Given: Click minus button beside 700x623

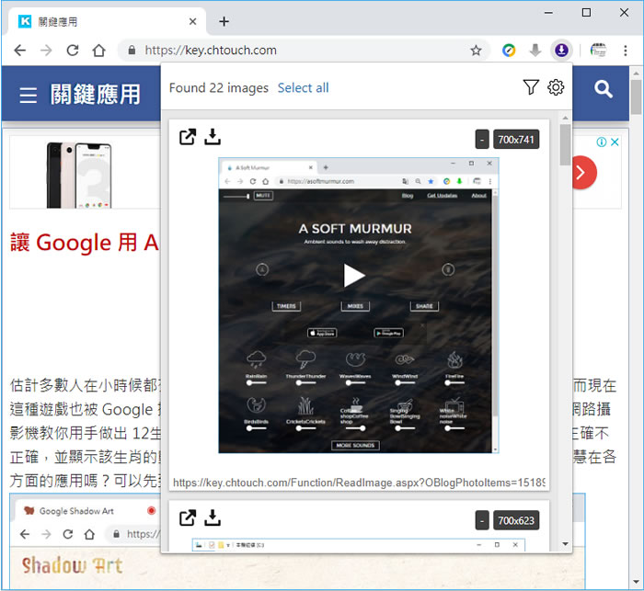Looking at the screenshot, I should point(482,520).
